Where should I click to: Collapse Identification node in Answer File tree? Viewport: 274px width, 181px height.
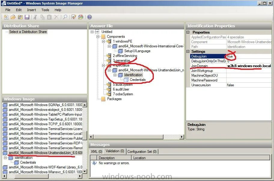(x=115, y=75)
